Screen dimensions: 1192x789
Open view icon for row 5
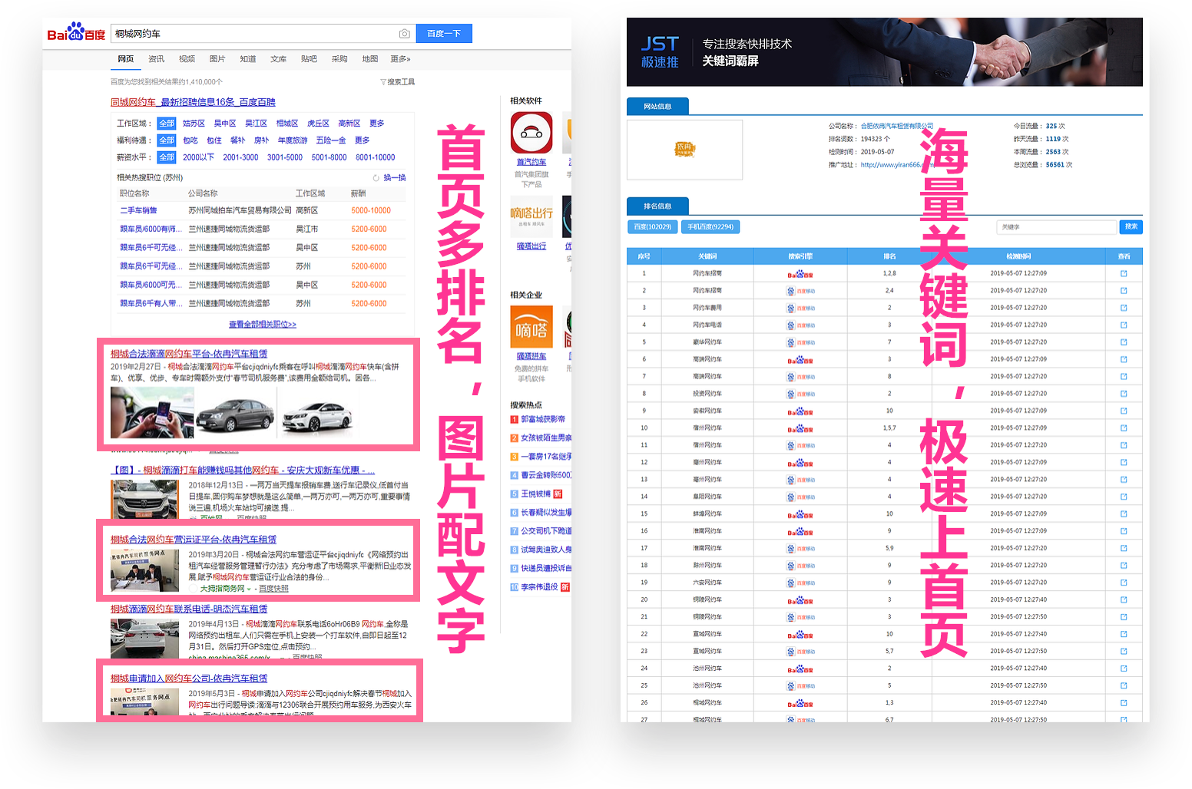pos(1124,342)
